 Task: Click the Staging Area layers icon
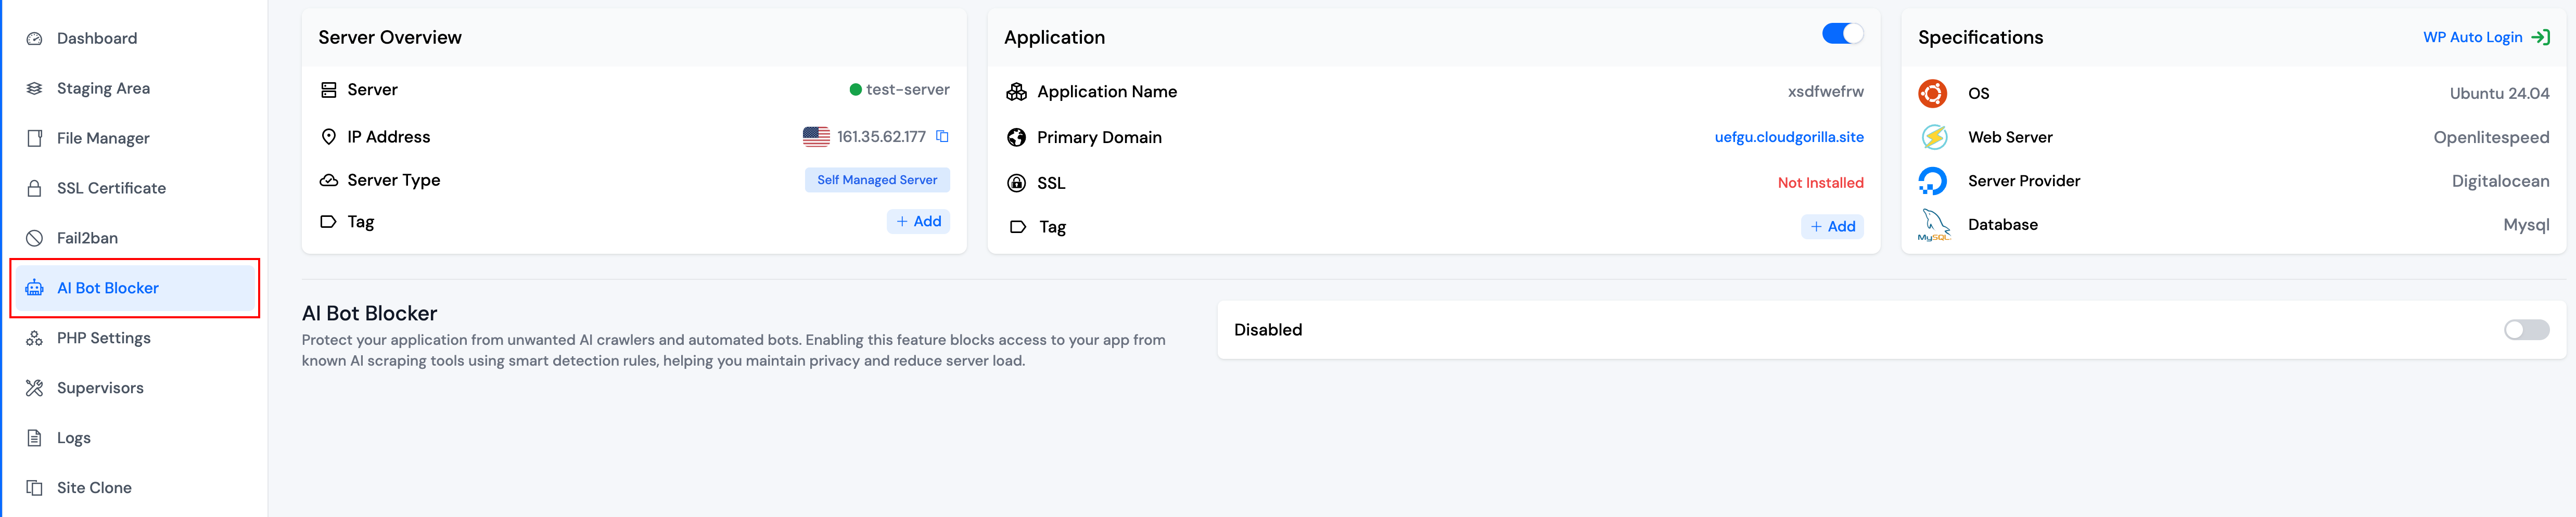tap(35, 89)
